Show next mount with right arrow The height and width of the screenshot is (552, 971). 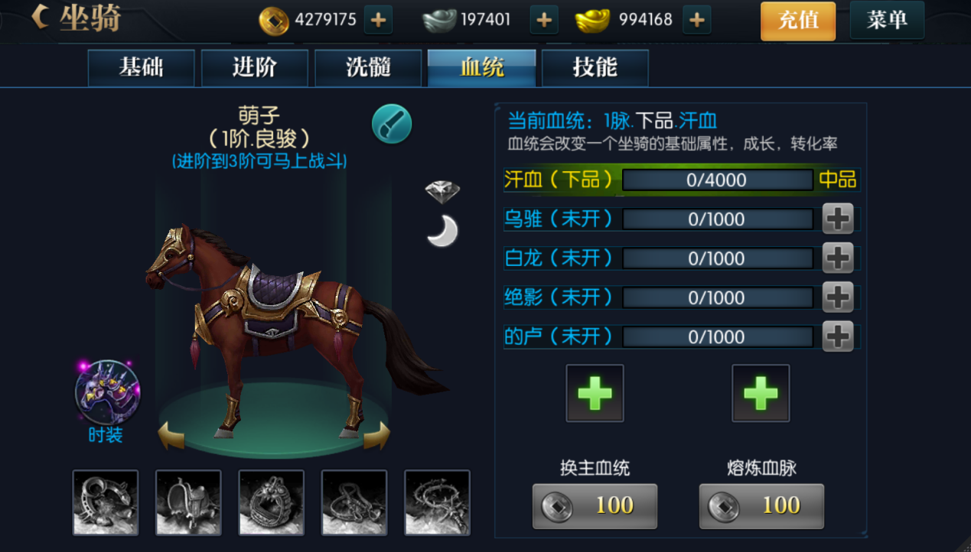pyautogui.click(x=376, y=437)
